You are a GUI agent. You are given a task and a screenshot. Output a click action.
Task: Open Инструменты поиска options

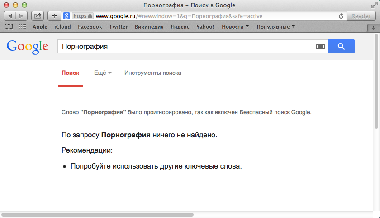click(x=153, y=73)
